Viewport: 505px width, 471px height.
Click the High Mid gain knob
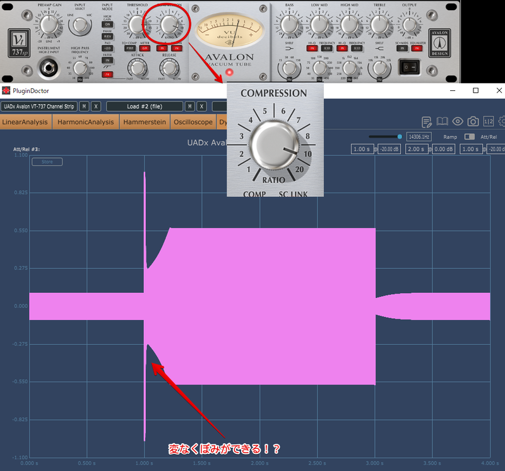(350, 25)
